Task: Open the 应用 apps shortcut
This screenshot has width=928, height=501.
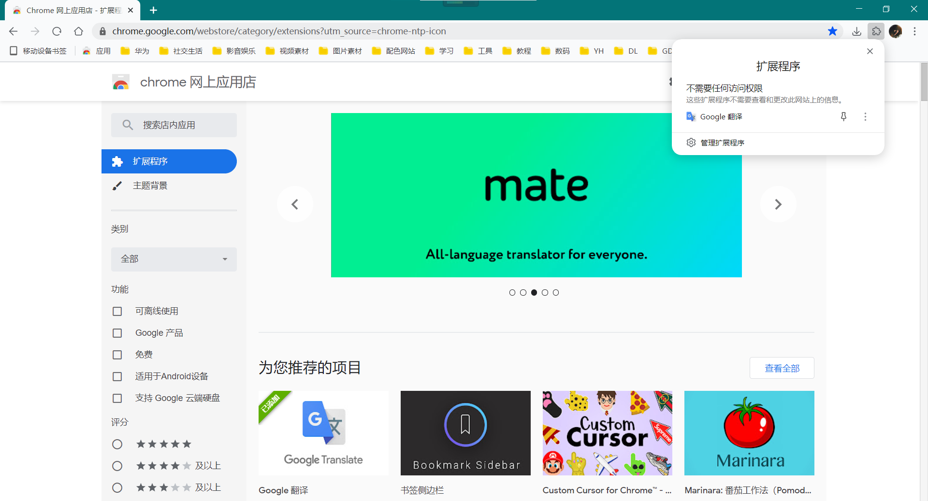Action: (97, 51)
